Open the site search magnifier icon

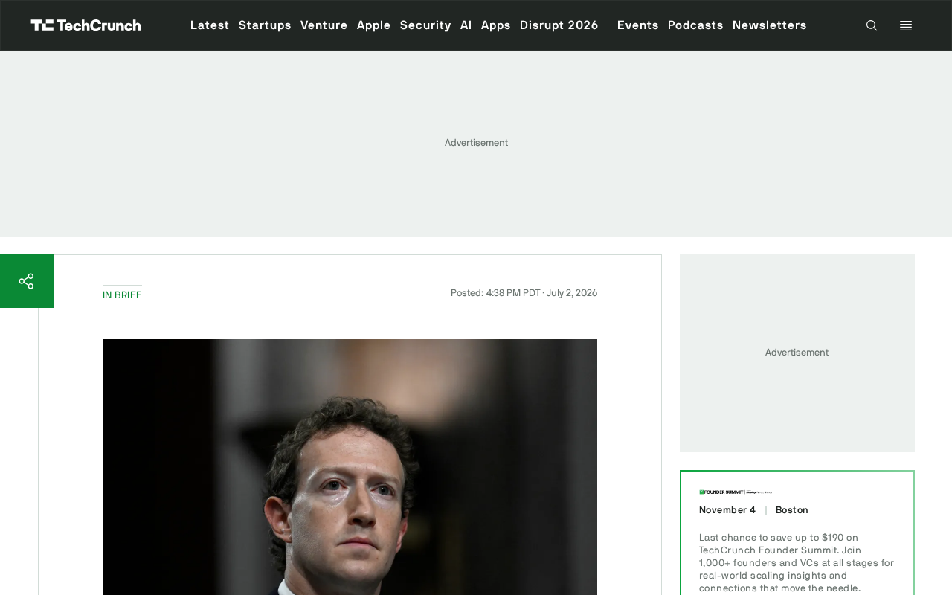coord(872,25)
